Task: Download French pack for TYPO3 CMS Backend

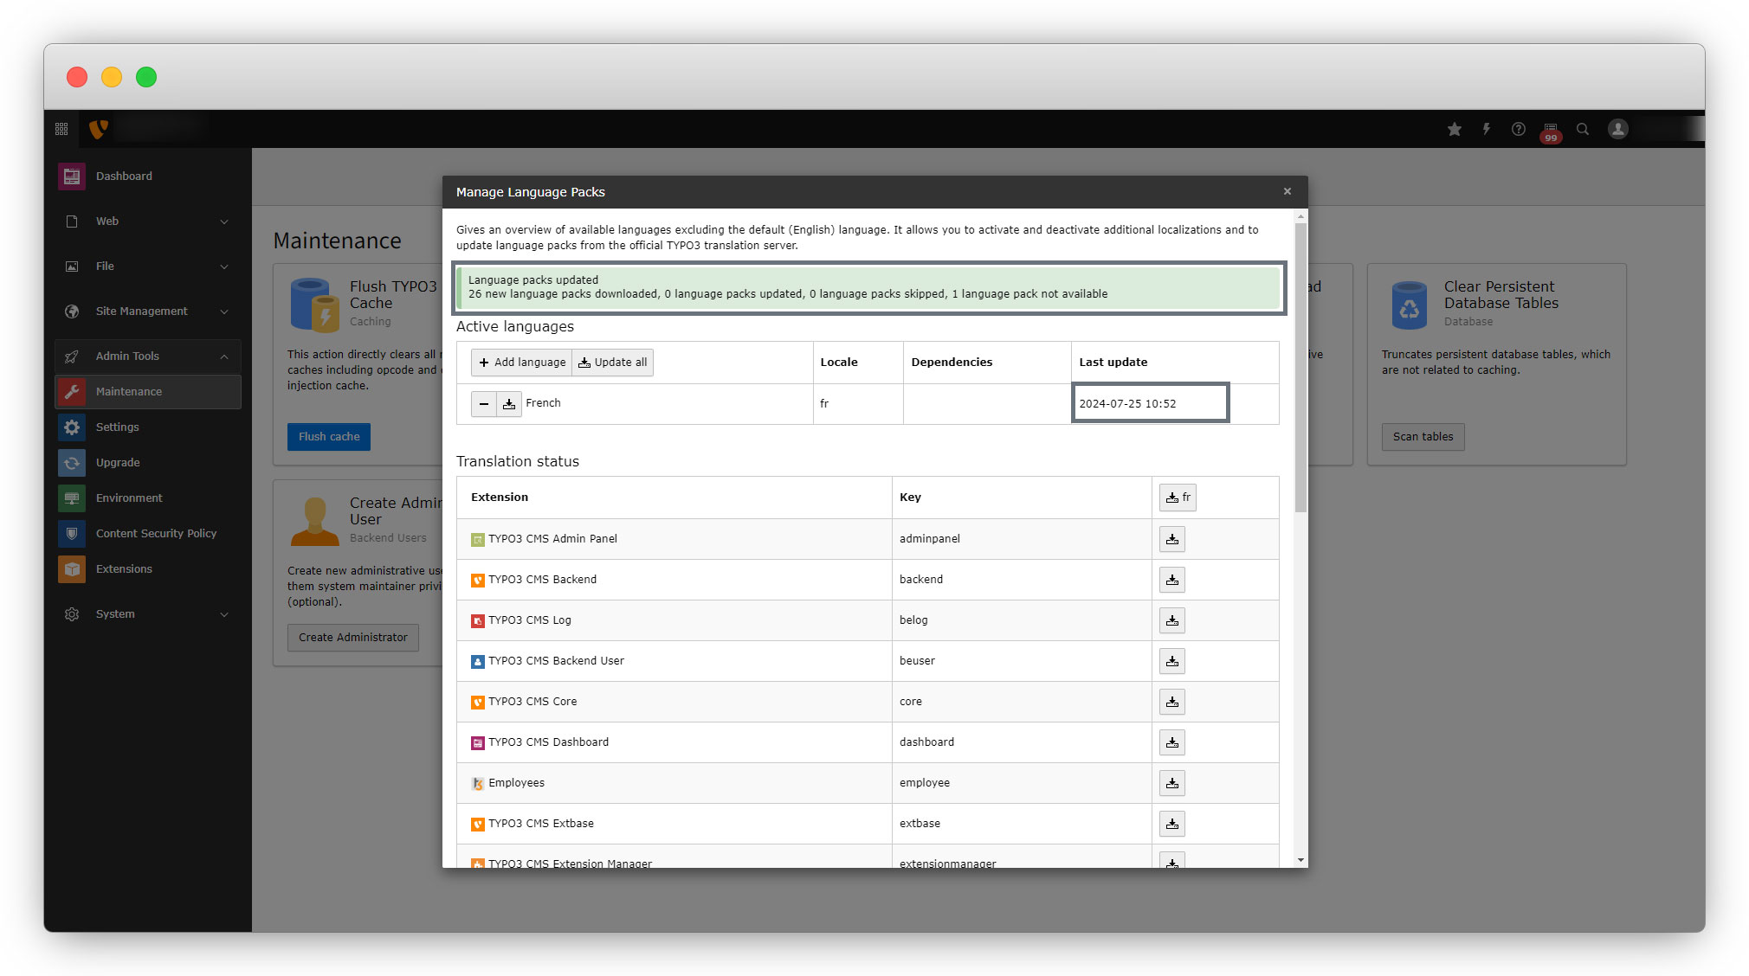Action: (x=1171, y=580)
